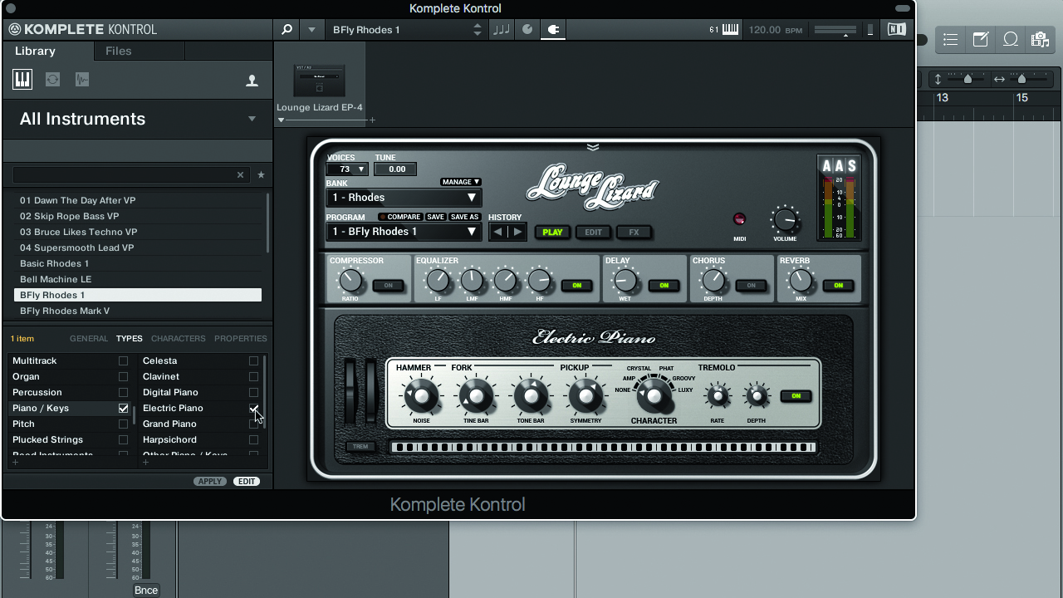Open the Arp dial icon panel
Image resolution: width=1063 pixels, height=598 pixels.
[x=527, y=30]
